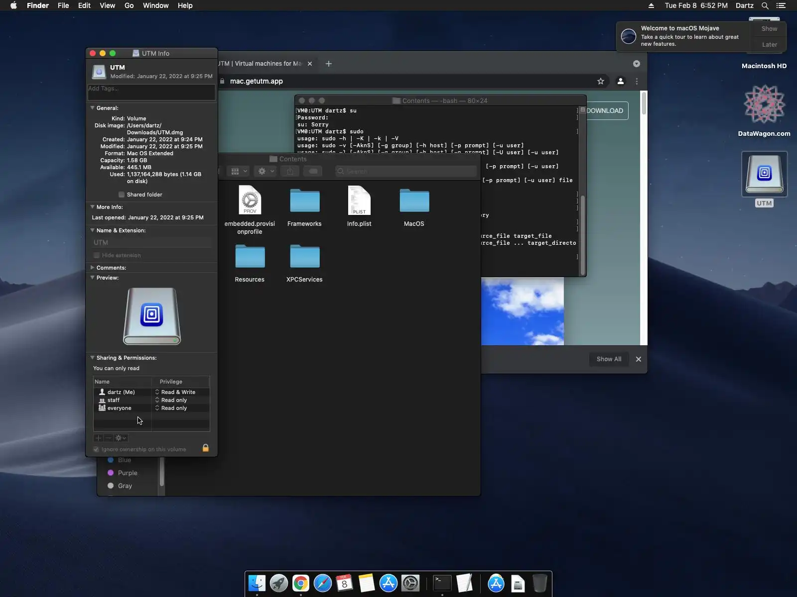Click Later on the Mojave welcome notification
Screen dimensions: 797x597
(x=769, y=44)
